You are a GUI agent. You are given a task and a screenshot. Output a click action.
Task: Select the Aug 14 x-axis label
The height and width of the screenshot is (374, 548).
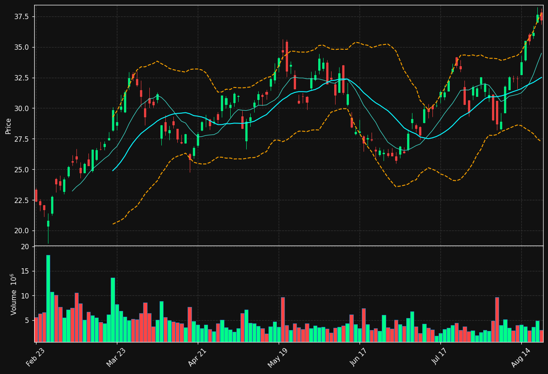tap(520, 358)
